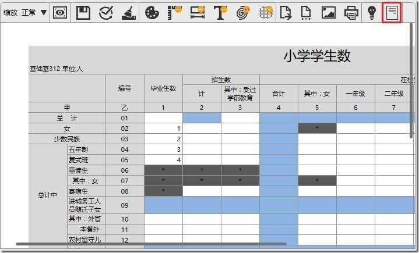Open the color palette icon
The image size is (419, 253).
pos(152,13)
